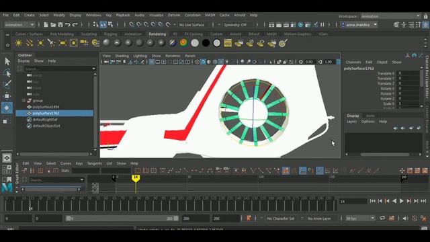This screenshot has height=242, width=430.
Task: Open the viewport Shading menu
Action: coord(122,56)
